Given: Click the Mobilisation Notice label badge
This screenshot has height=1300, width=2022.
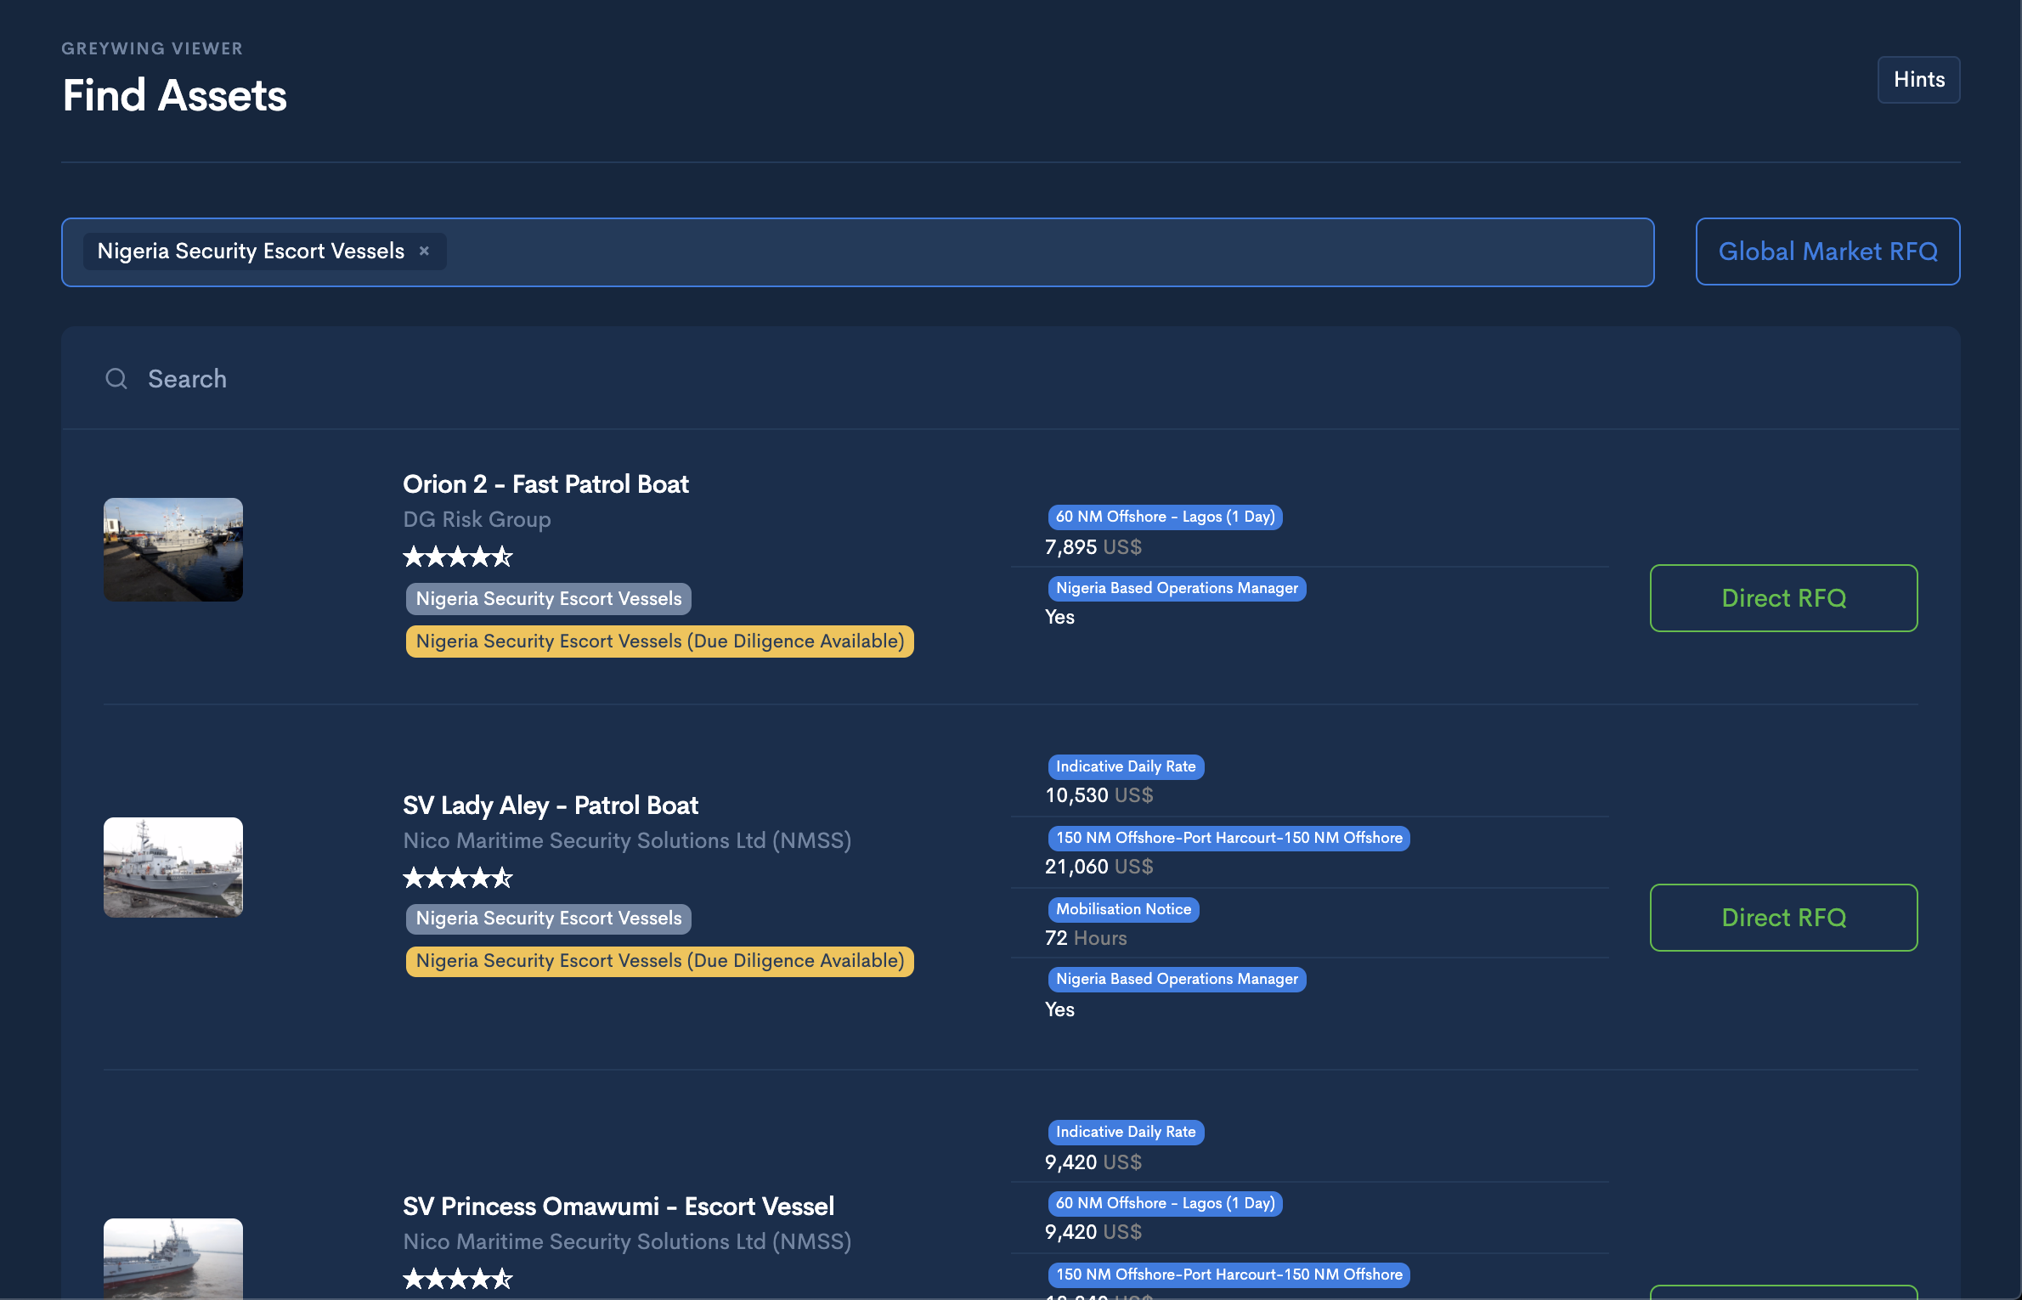Looking at the screenshot, I should click(x=1123, y=909).
